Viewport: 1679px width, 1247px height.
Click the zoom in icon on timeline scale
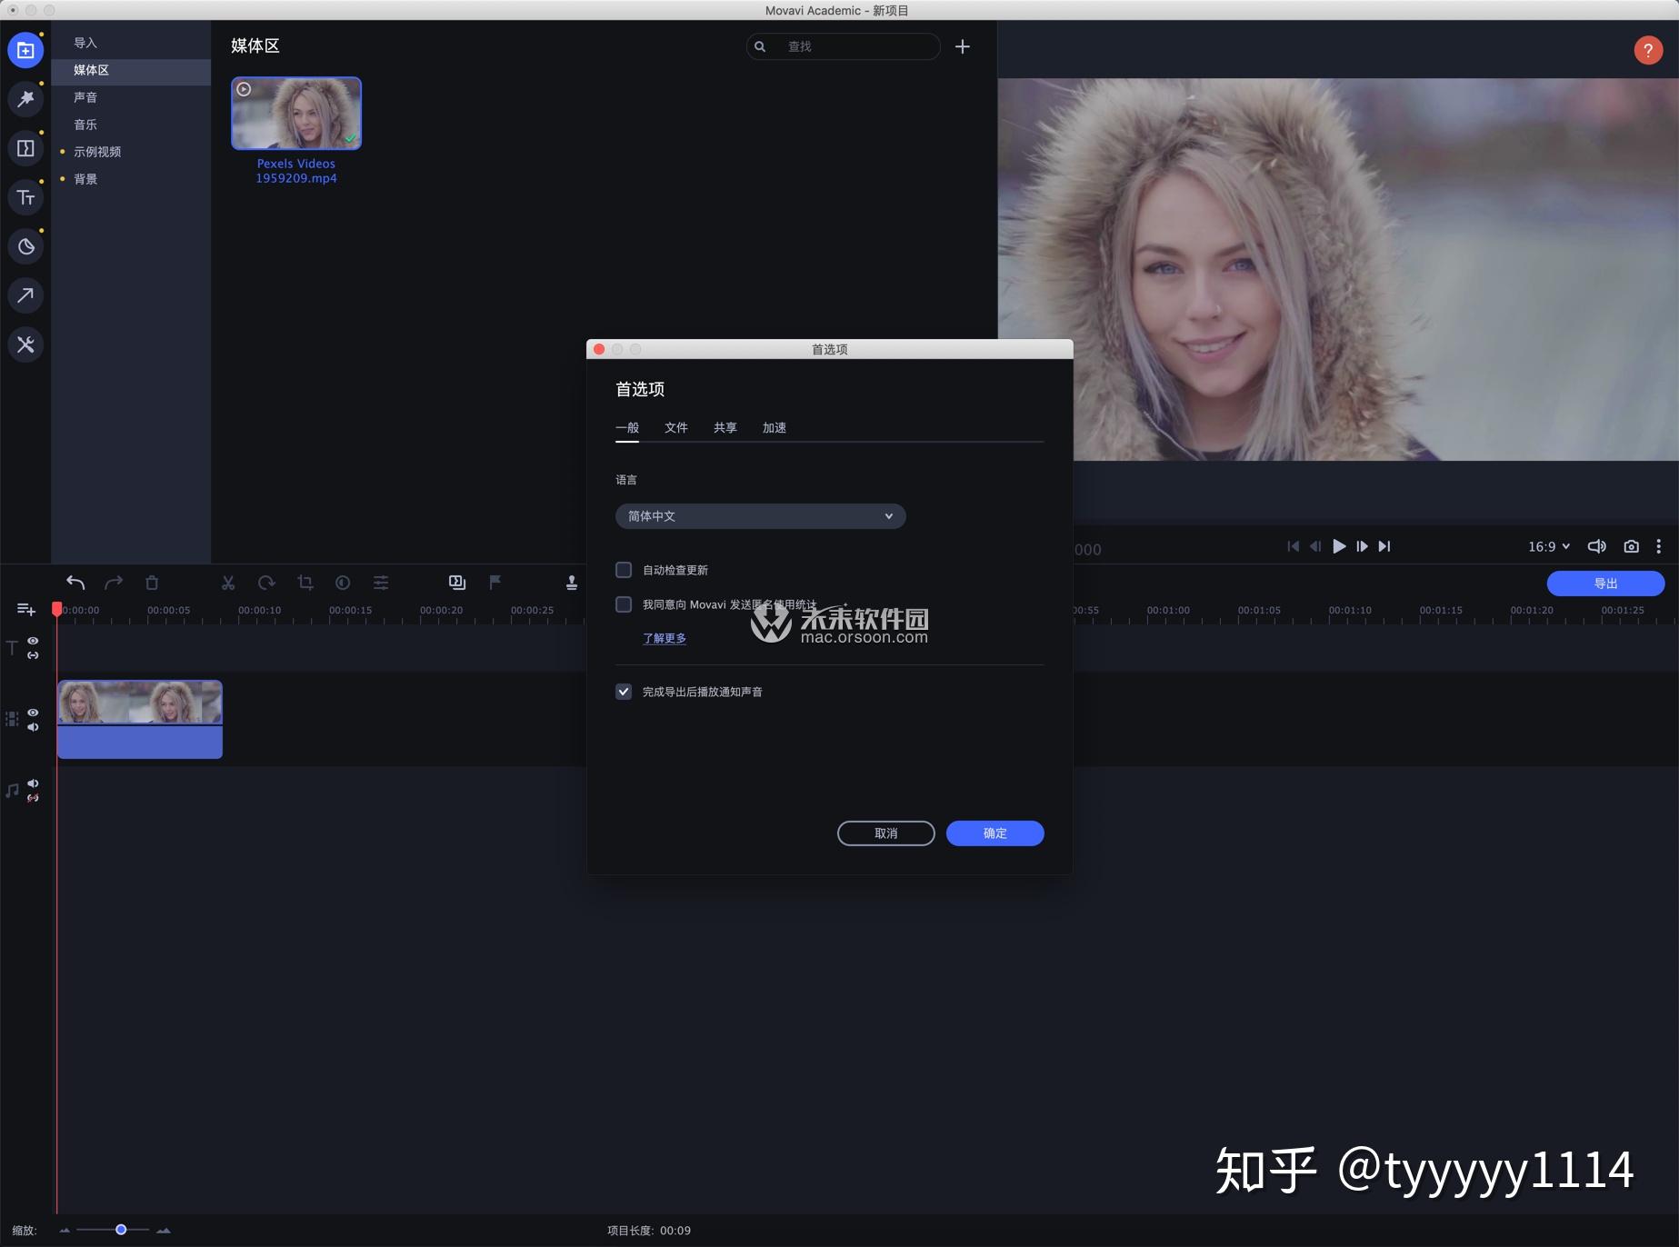click(164, 1231)
